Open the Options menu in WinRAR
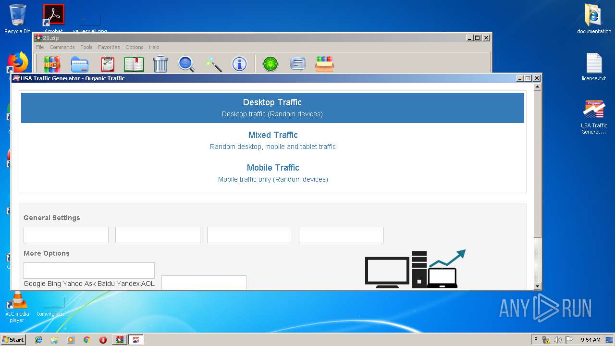This screenshot has height=346, width=615. pos(135,47)
